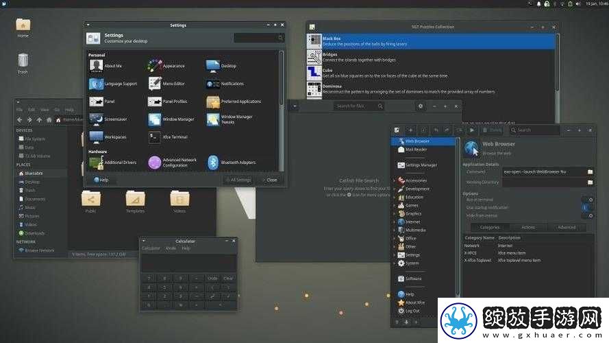Open the Mode menu in Calculator
The height and width of the screenshot is (343, 609).
pyautogui.click(x=171, y=248)
